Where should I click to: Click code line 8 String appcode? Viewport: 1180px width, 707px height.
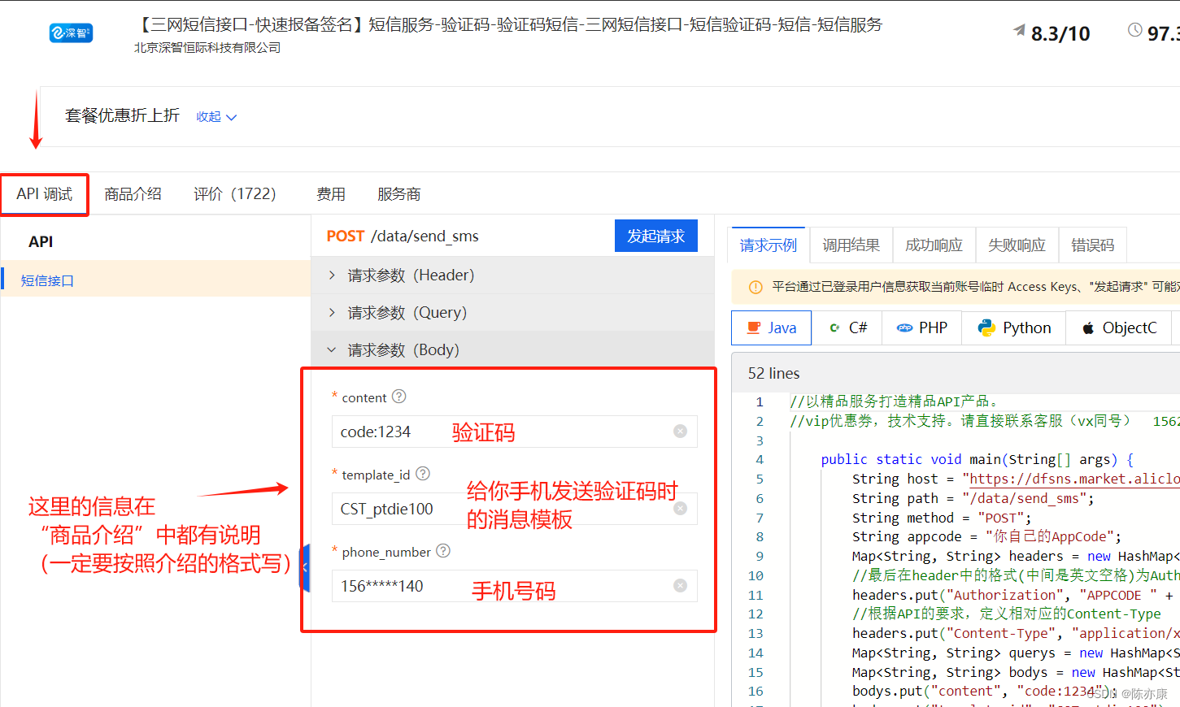click(987, 536)
